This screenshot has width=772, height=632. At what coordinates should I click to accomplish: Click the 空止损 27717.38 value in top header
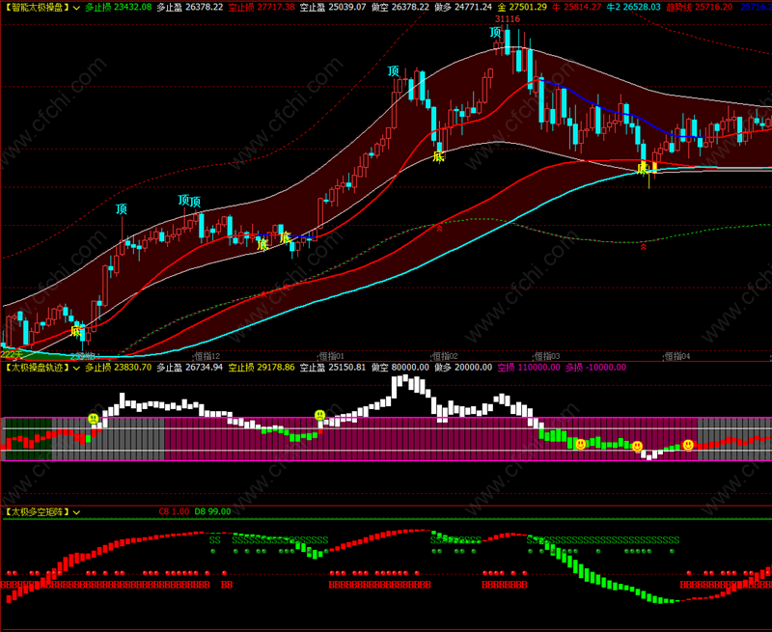point(262,8)
